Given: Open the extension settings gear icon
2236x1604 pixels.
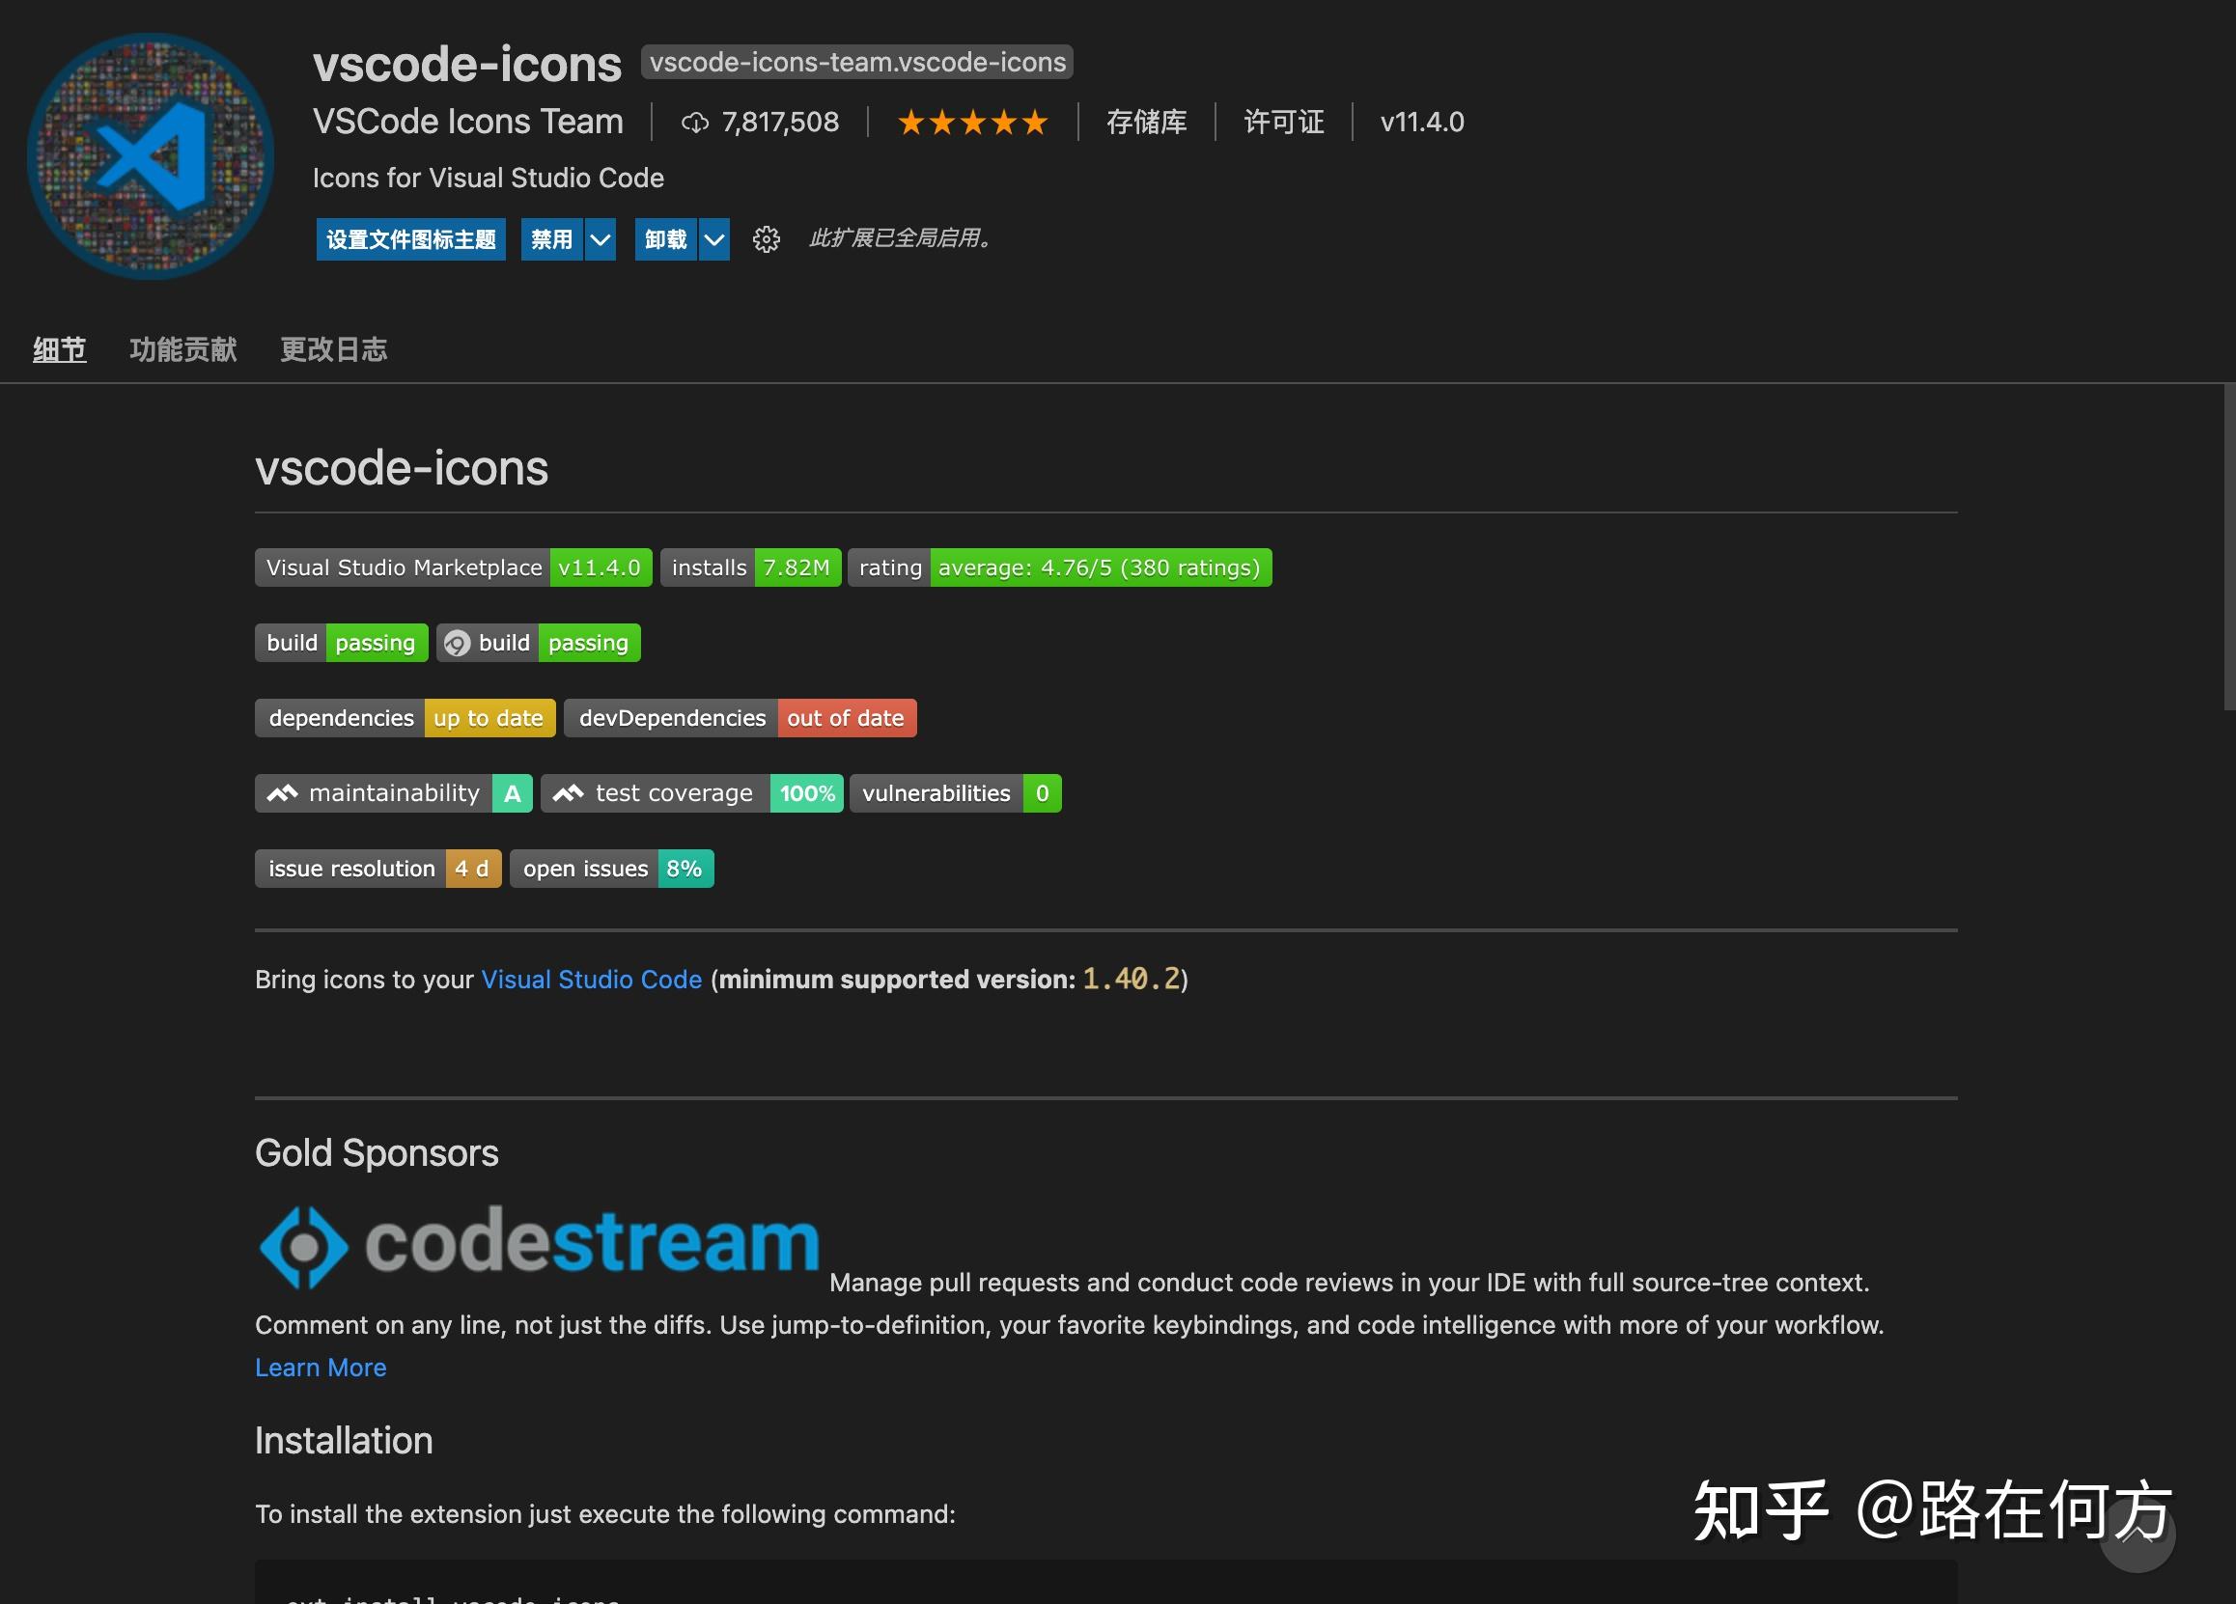Looking at the screenshot, I should point(766,239).
